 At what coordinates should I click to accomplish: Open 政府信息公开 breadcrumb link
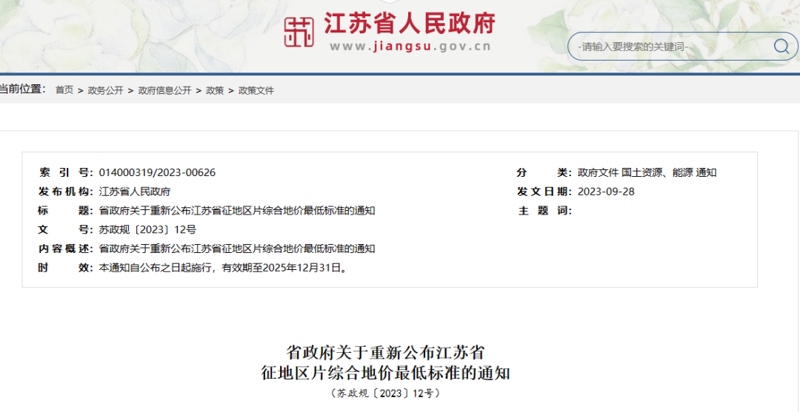164,90
